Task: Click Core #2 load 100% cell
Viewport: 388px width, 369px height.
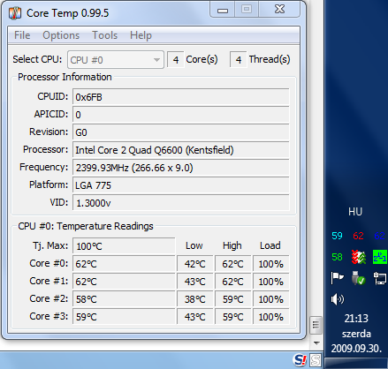Action: pyautogui.click(x=270, y=298)
